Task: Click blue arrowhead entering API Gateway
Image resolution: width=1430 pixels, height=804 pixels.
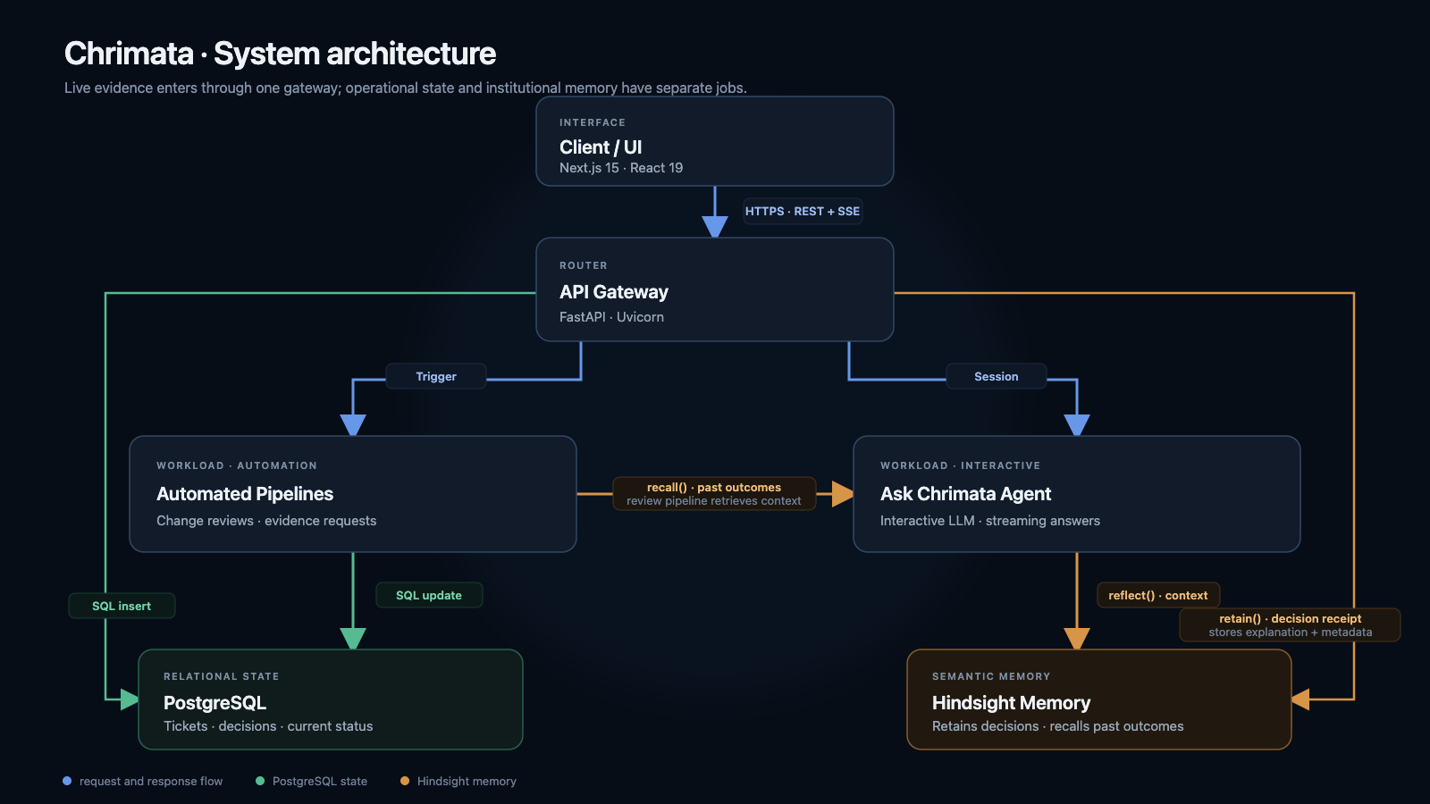Action: [715, 227]
